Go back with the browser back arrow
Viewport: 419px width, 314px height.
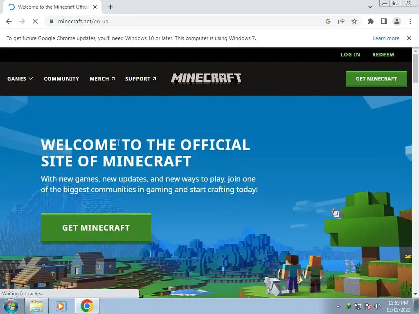(x=9, y=21)
